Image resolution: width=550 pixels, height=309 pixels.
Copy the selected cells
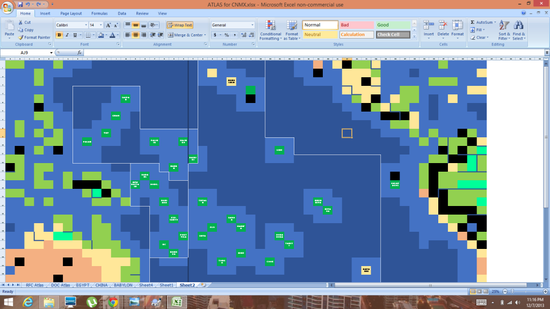point(26,30)
